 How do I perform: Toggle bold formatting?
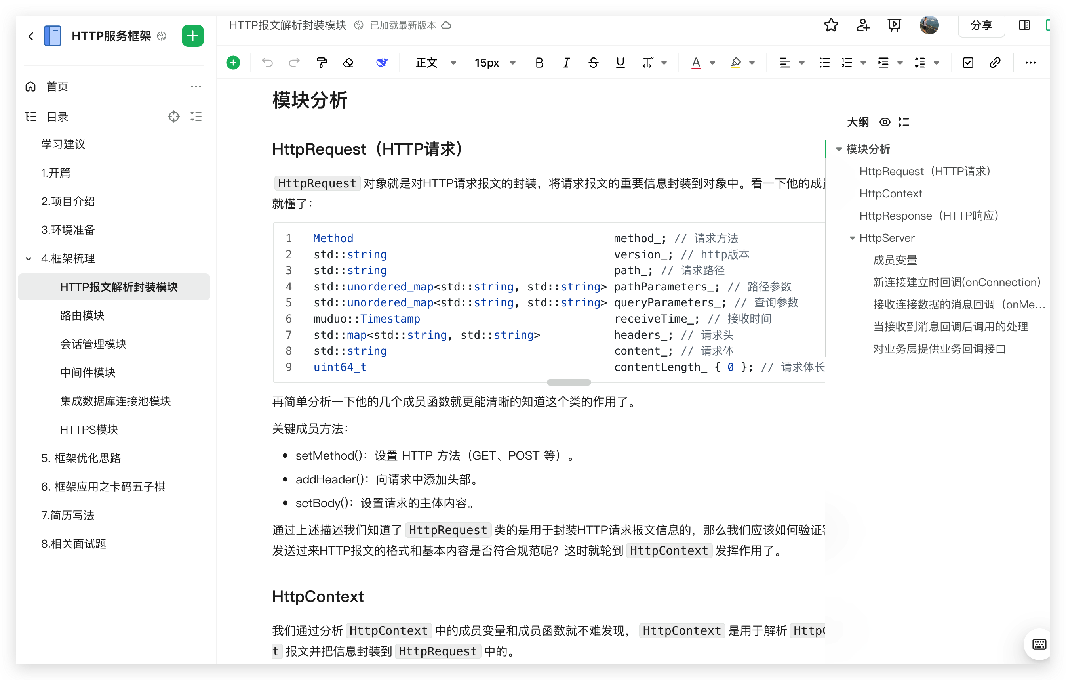click(x=539, y=63)
